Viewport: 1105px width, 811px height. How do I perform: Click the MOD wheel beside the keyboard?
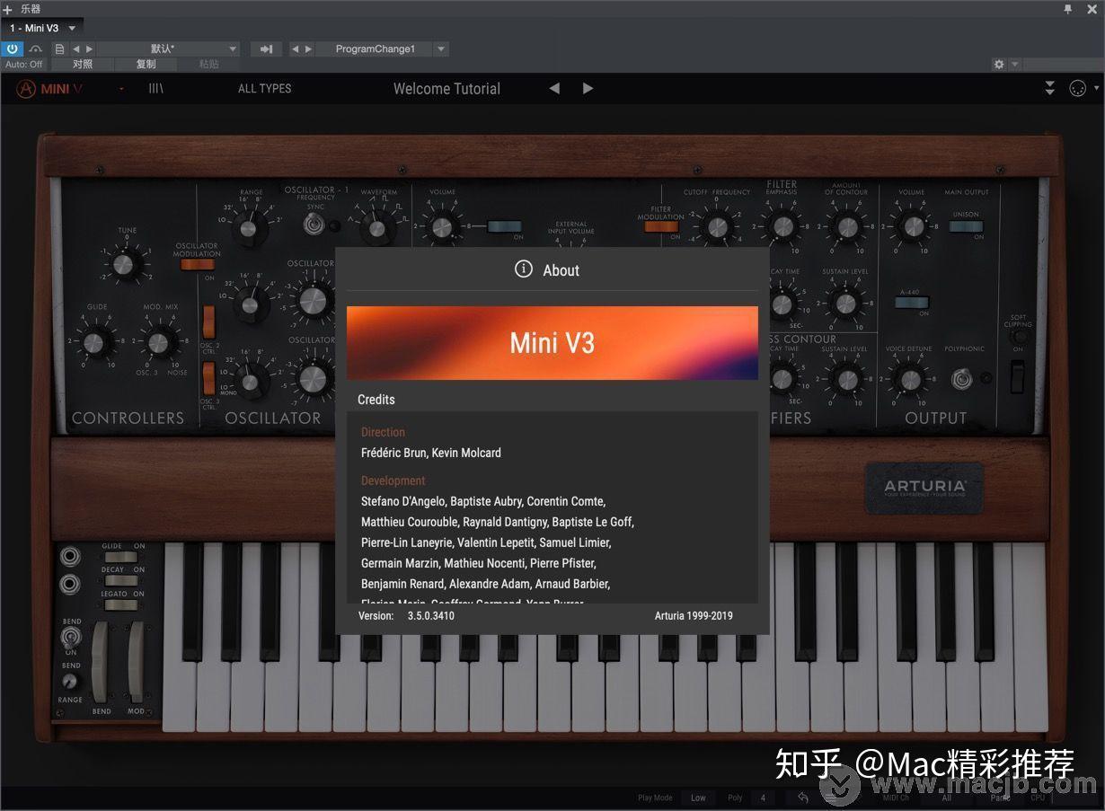pyautogui.click(x=137, y=665)
